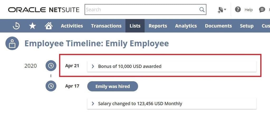Open the Documents menu
This screenshot has height=125, width=270.
pos(218,26)
